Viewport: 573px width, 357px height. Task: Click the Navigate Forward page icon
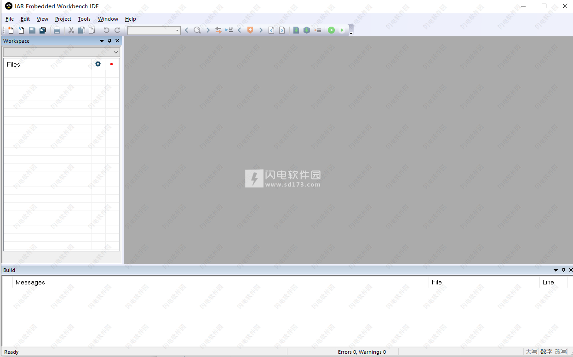pos(282,30)
